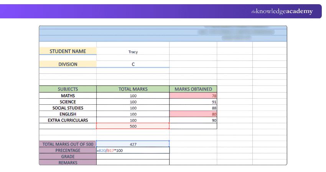326x172 pixels.
Task: Click the SCIENCE marks 91
Action: click(x=193, y=102)
